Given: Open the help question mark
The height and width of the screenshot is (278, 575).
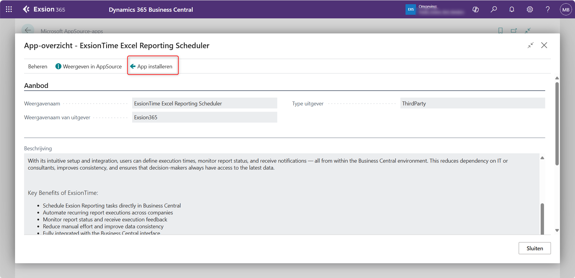Looking at the screenshot, I should tap(548, 9).
